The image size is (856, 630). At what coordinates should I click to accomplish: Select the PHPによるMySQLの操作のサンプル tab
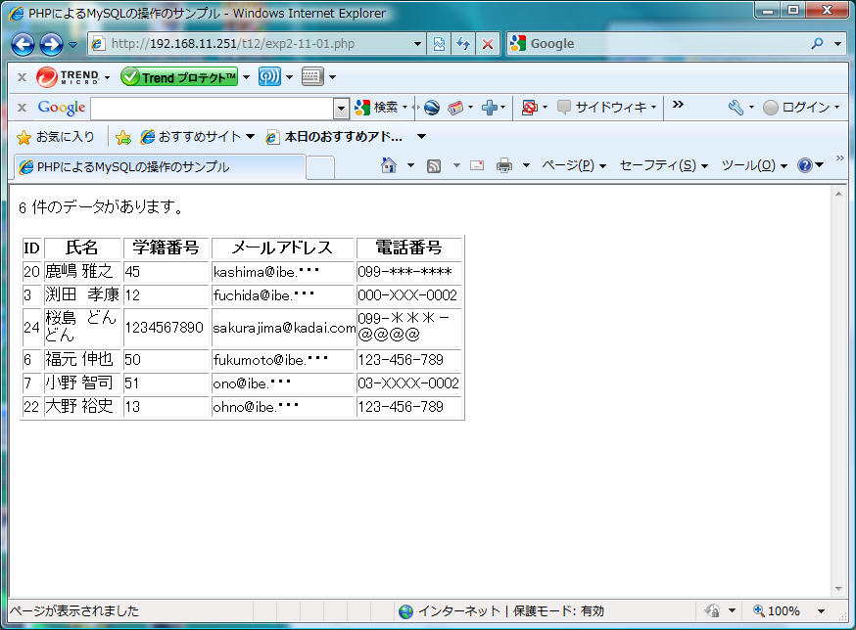[x=157, y=167]
